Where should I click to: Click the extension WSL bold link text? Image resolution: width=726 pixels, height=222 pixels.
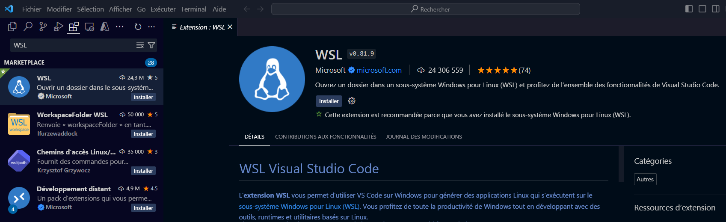tap(267, 195)
